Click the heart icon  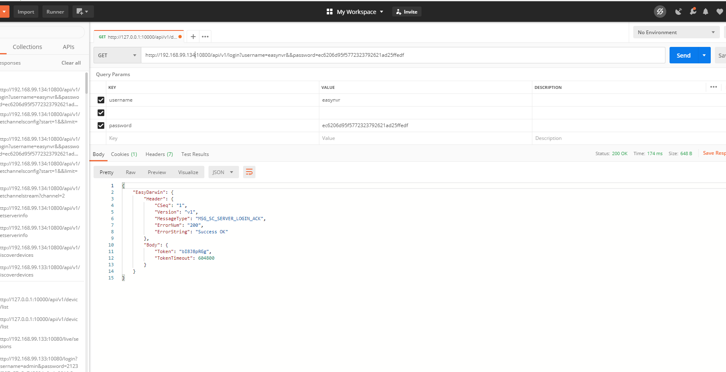[719, 12]
